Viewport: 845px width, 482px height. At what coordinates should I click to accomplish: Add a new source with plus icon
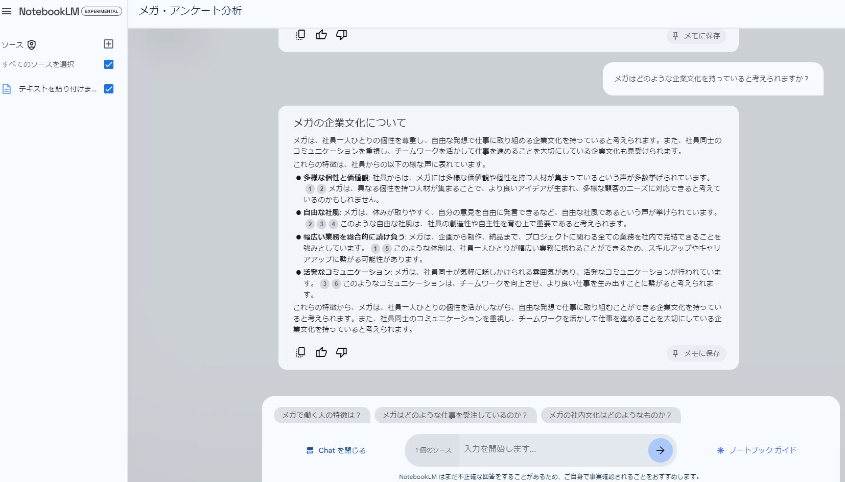coord(108,44)
